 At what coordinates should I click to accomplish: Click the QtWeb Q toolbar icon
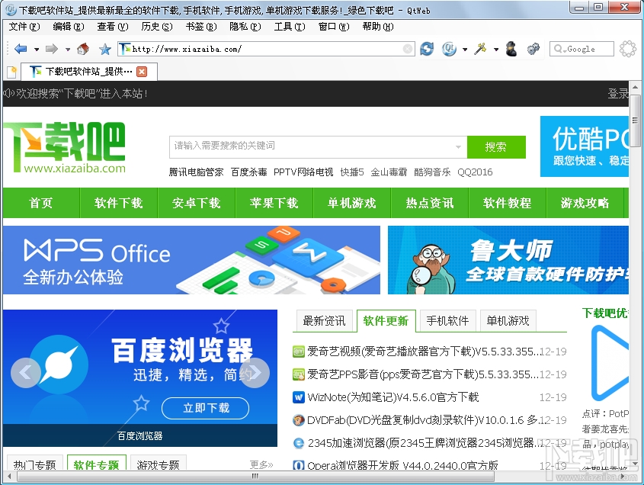point(449,49)
